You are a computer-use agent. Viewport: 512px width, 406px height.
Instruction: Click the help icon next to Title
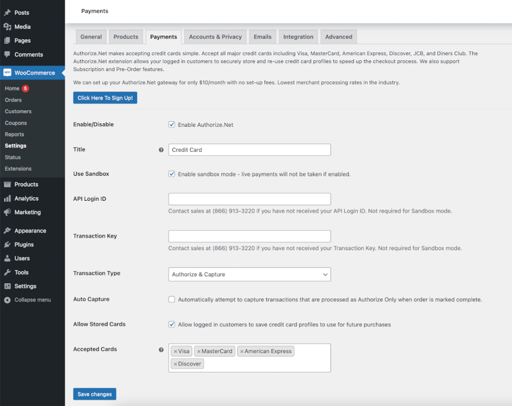pos(161,150)
